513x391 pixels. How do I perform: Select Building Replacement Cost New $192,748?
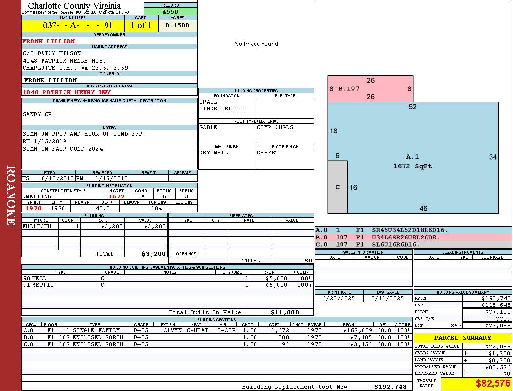(x=390, y=387)
